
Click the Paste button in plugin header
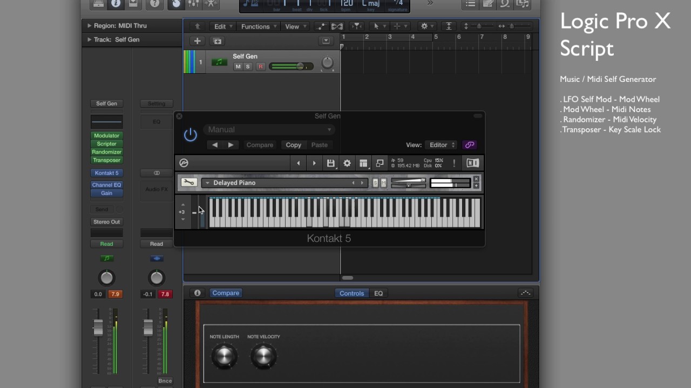(320, 145)
